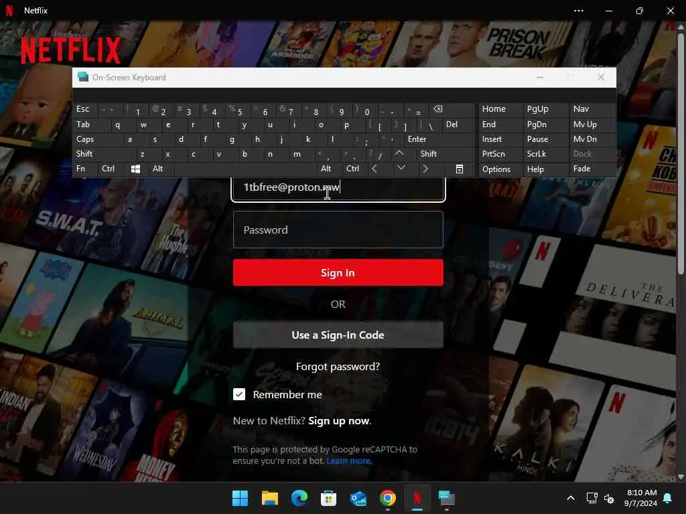Open network status icon in system tray
The image size is (686, 514).
point(592,498)
